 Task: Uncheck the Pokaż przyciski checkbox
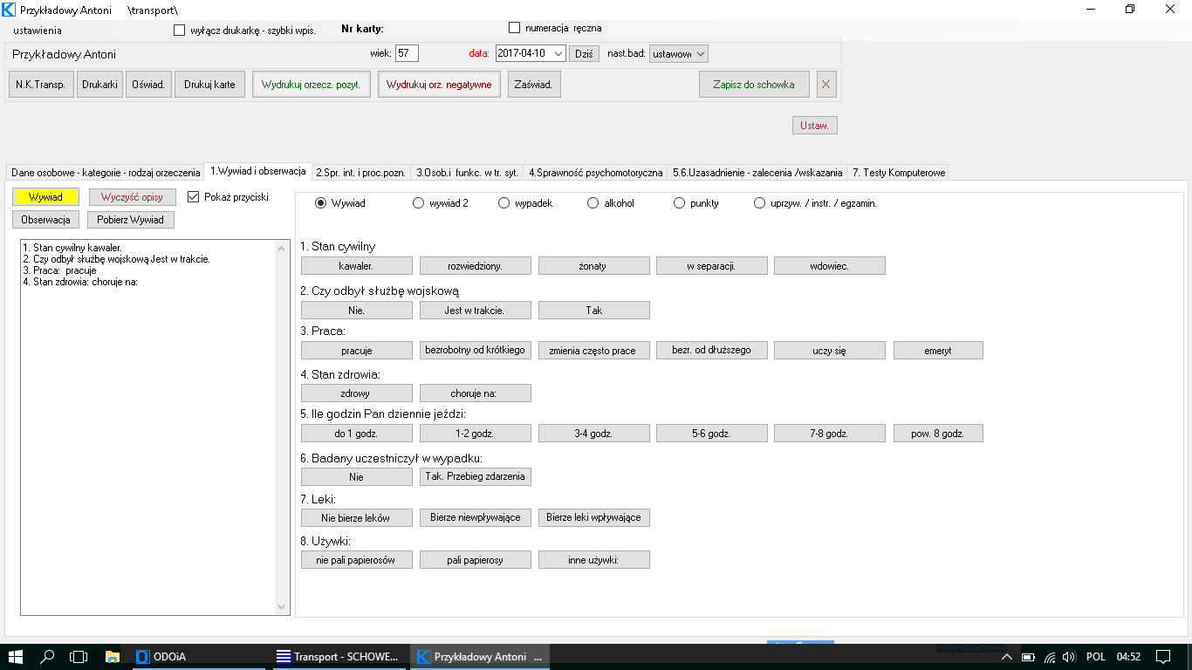pyautogui.click(x=194, y=196)
